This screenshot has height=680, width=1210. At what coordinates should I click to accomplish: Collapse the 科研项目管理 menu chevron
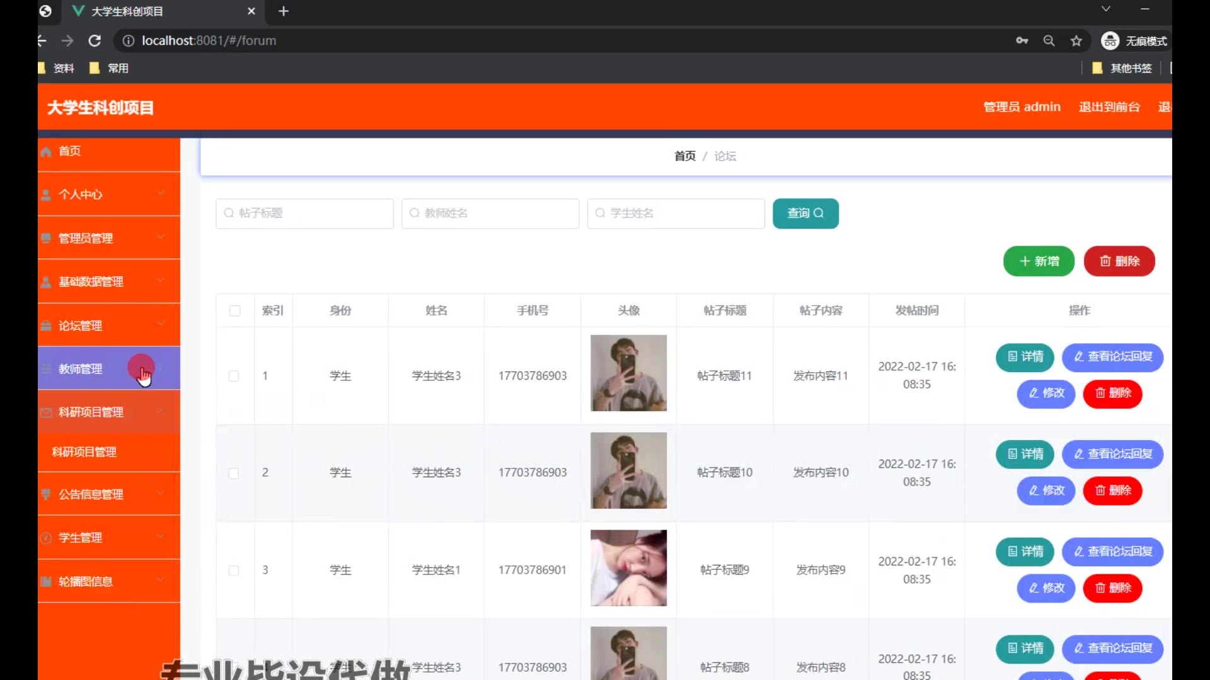(161, 411)
